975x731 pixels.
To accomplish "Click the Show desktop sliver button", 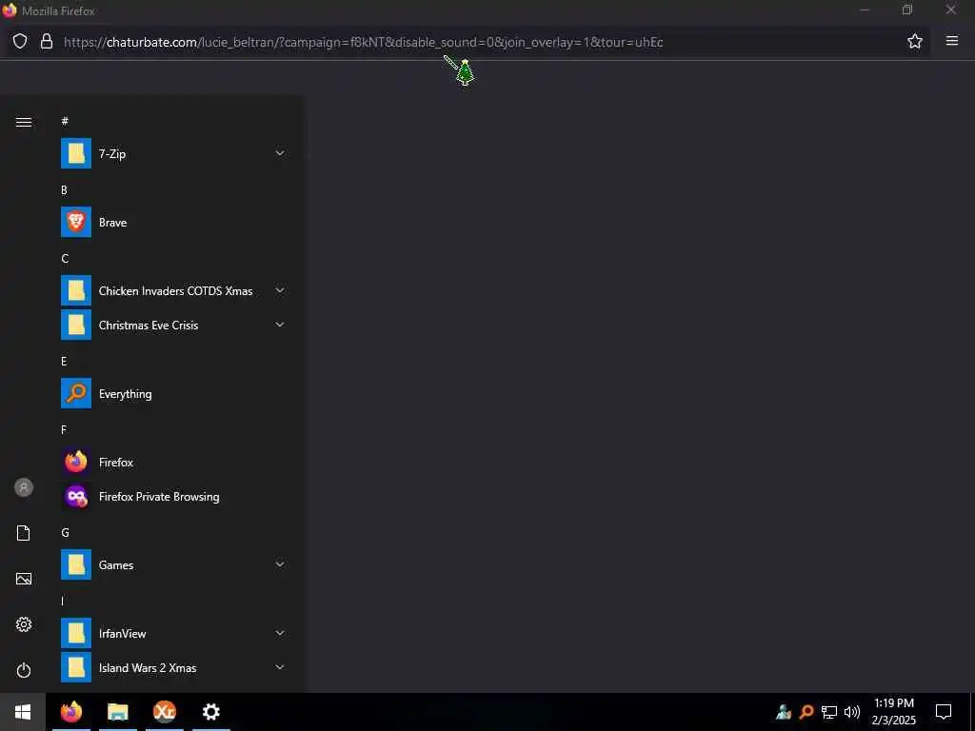I will (972, 712).
